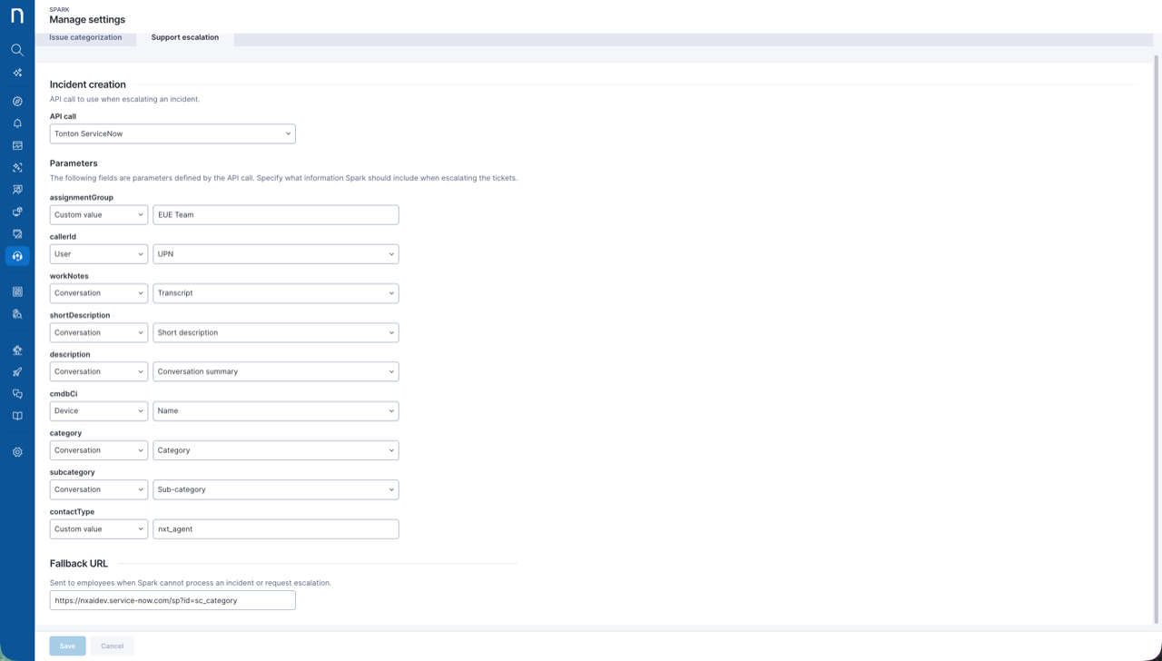The height and width of the screenshot is (661, 1162).
Task: Expand the API call Tonton ServiceNow dropdown
Action: click(x=172, y=133)
